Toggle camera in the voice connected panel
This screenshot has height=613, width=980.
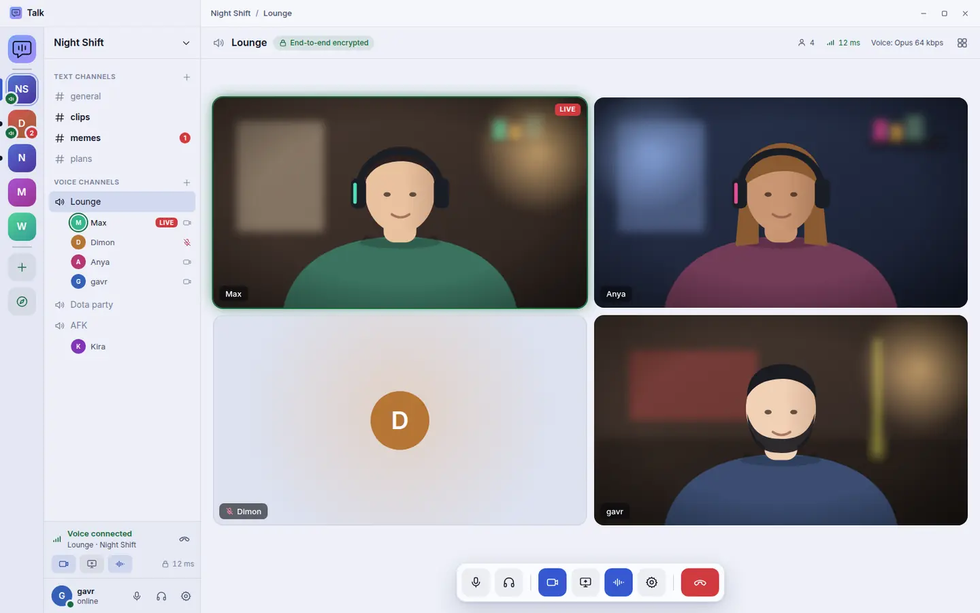point(64,564)
